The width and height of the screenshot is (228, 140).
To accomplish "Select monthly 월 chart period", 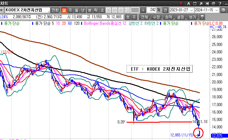I will click(x=77, y=10).
